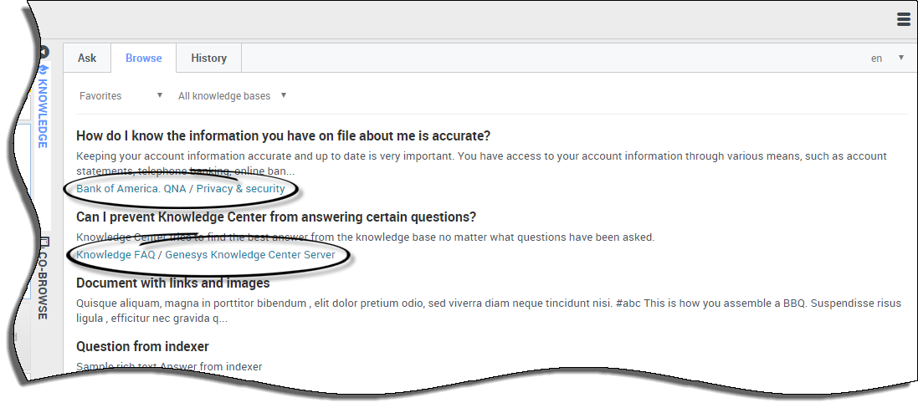Select the Browse tab
This screenshot has width=918, height=408.
[144, 59]
